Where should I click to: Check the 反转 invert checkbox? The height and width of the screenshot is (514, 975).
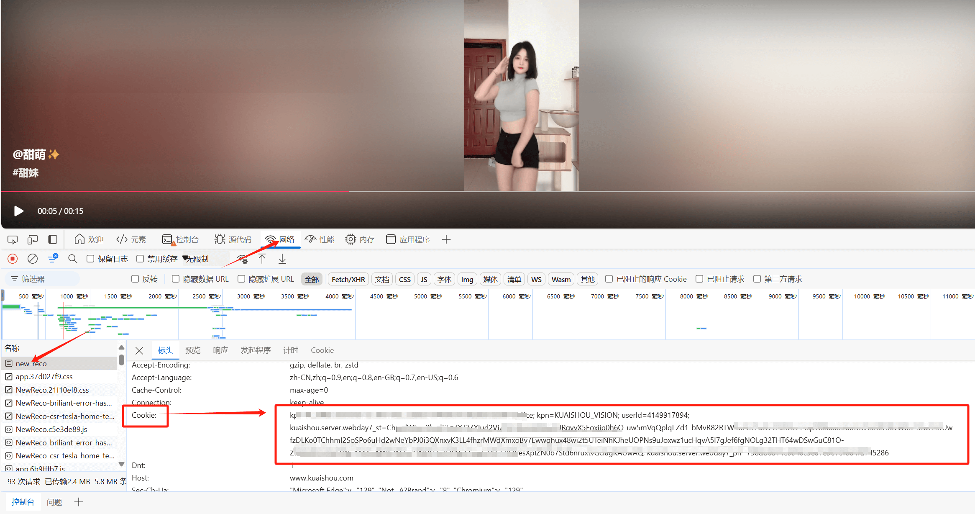pyautogui.click(x=135, y=279)
